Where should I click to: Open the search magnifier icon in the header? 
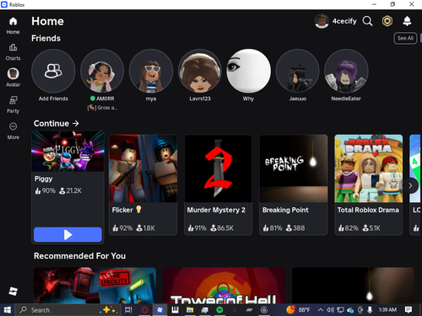[x=367, y=21]
